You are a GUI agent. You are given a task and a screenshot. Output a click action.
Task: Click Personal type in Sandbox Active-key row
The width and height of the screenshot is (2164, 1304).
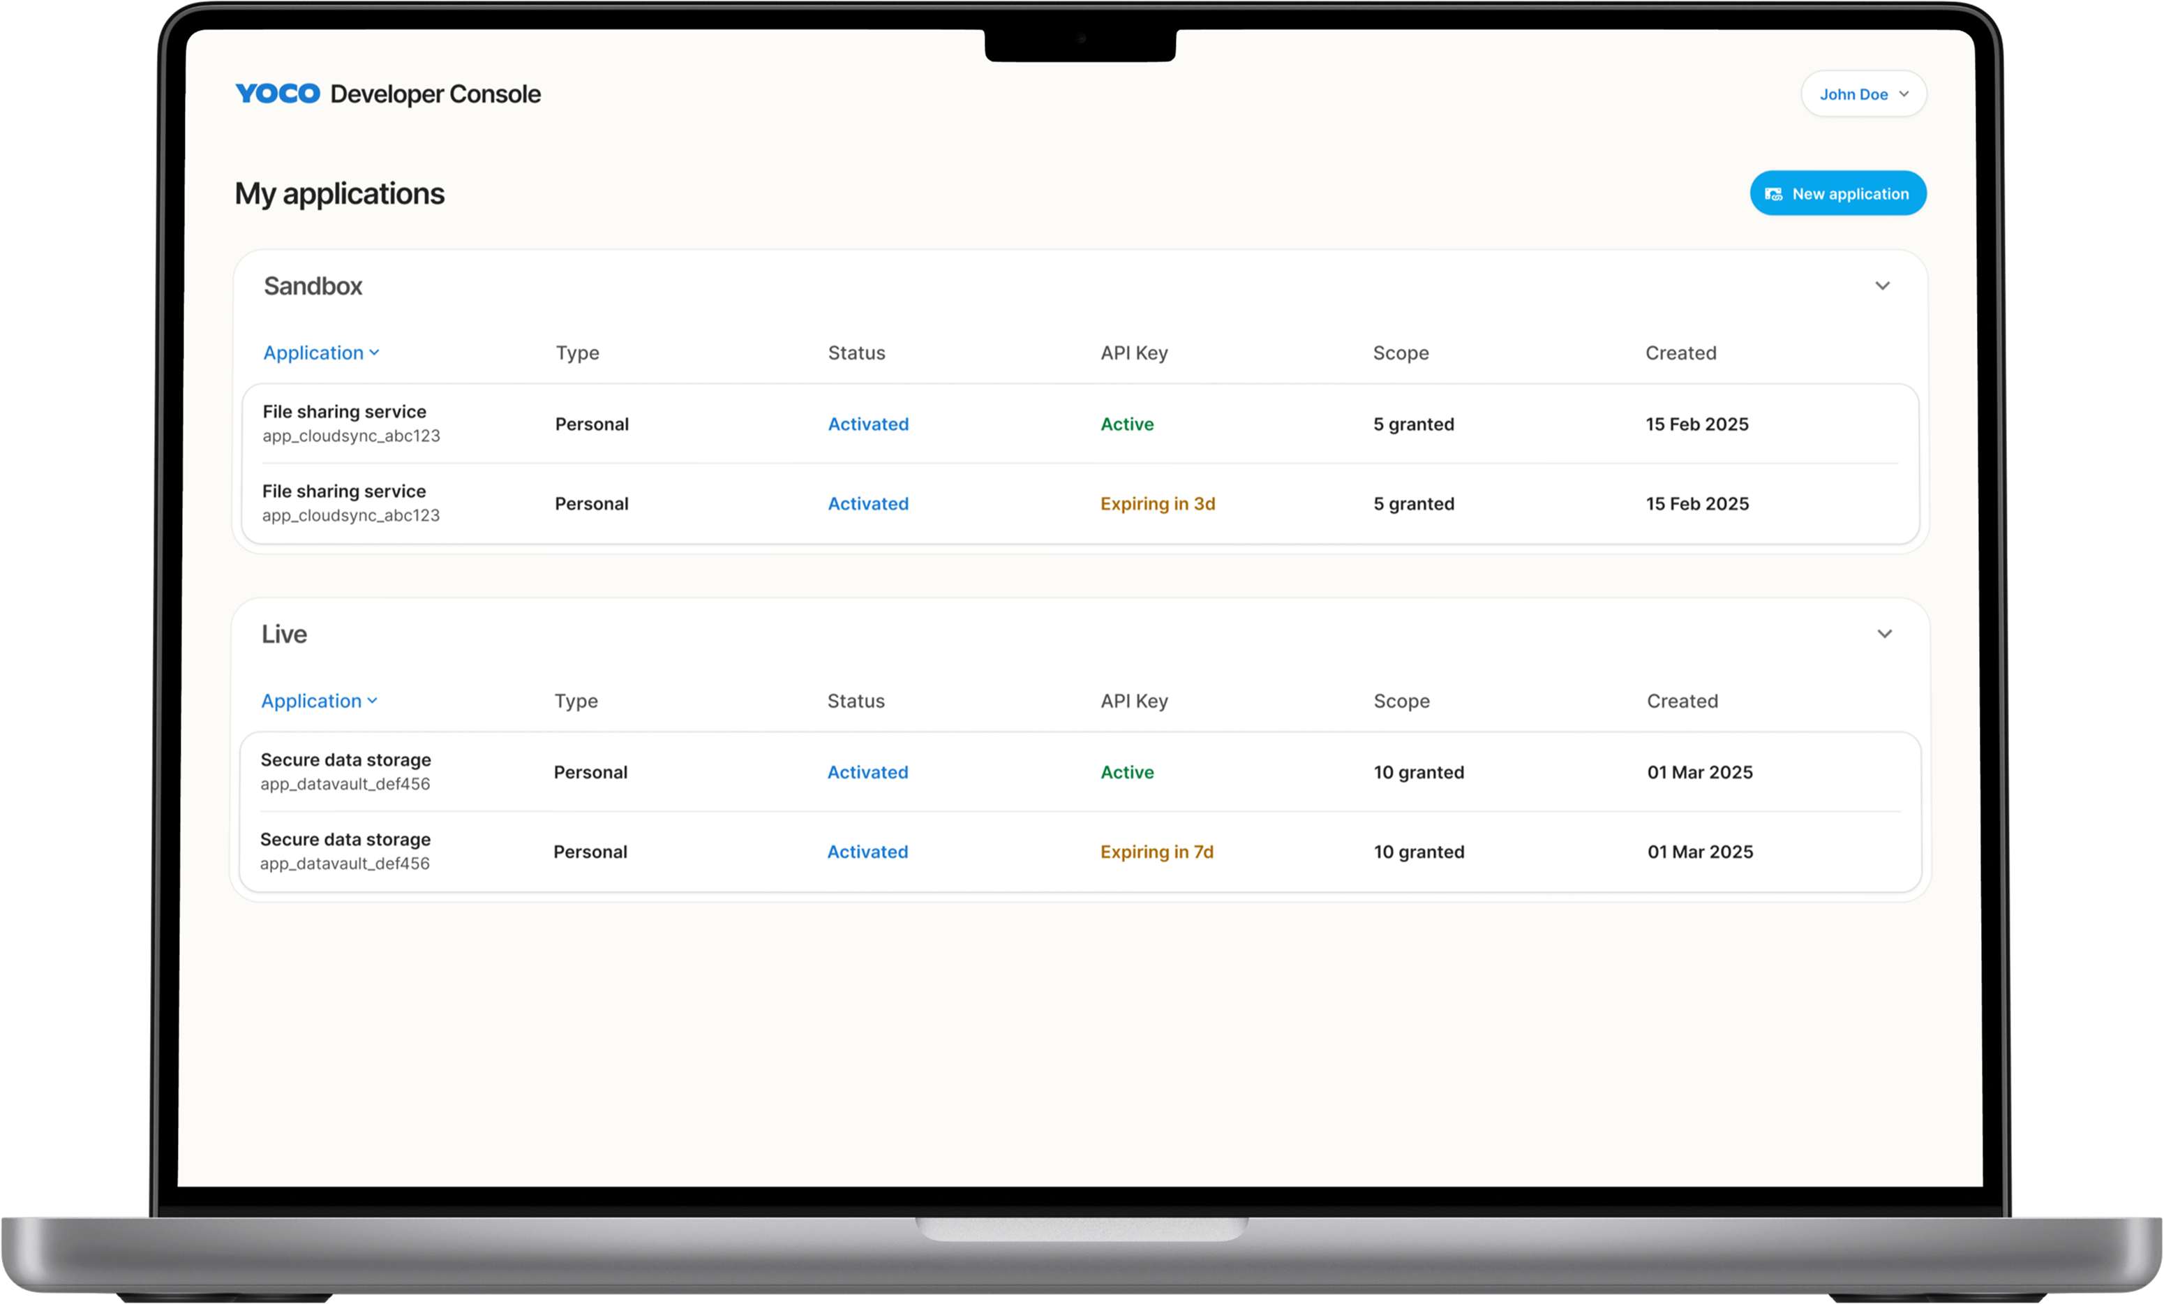point(591,424)
